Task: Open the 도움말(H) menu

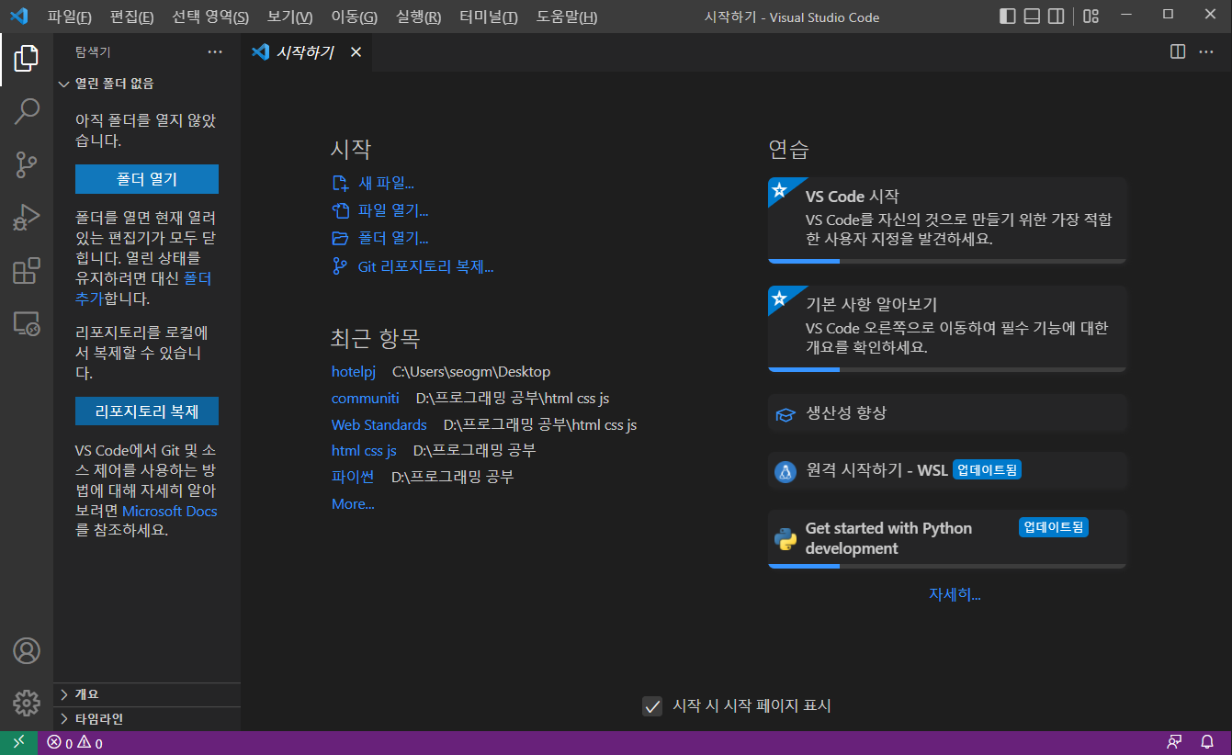Action: (x=566, y=17)
